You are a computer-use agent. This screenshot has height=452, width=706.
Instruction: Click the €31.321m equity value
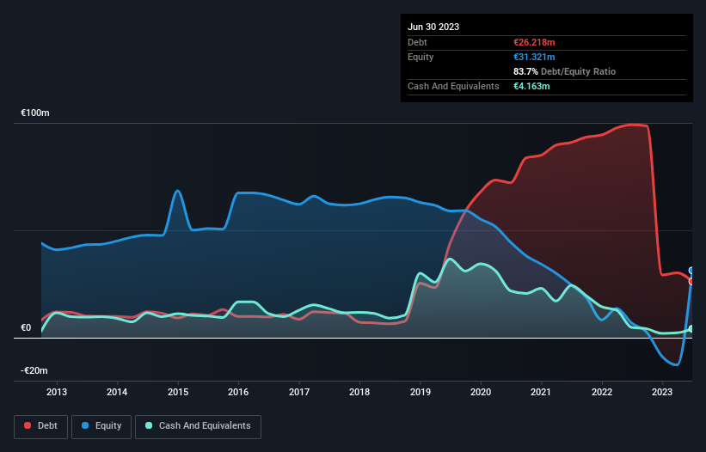[534, 57]
